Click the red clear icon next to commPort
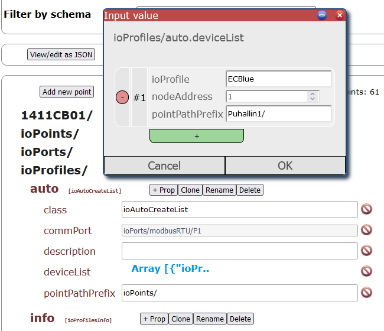384x331 pixels. pyautogui.click(x=366, y=231)
